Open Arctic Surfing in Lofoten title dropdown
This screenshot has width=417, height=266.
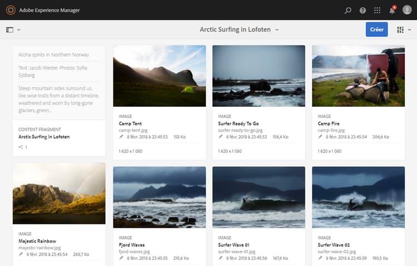coord(239,29)
